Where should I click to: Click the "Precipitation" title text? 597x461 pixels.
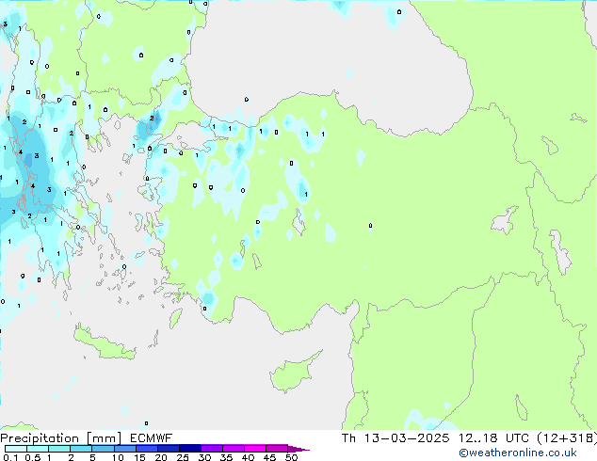[40, 438]
